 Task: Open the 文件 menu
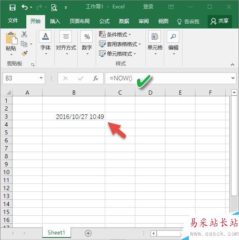click(x=13, y=21)
